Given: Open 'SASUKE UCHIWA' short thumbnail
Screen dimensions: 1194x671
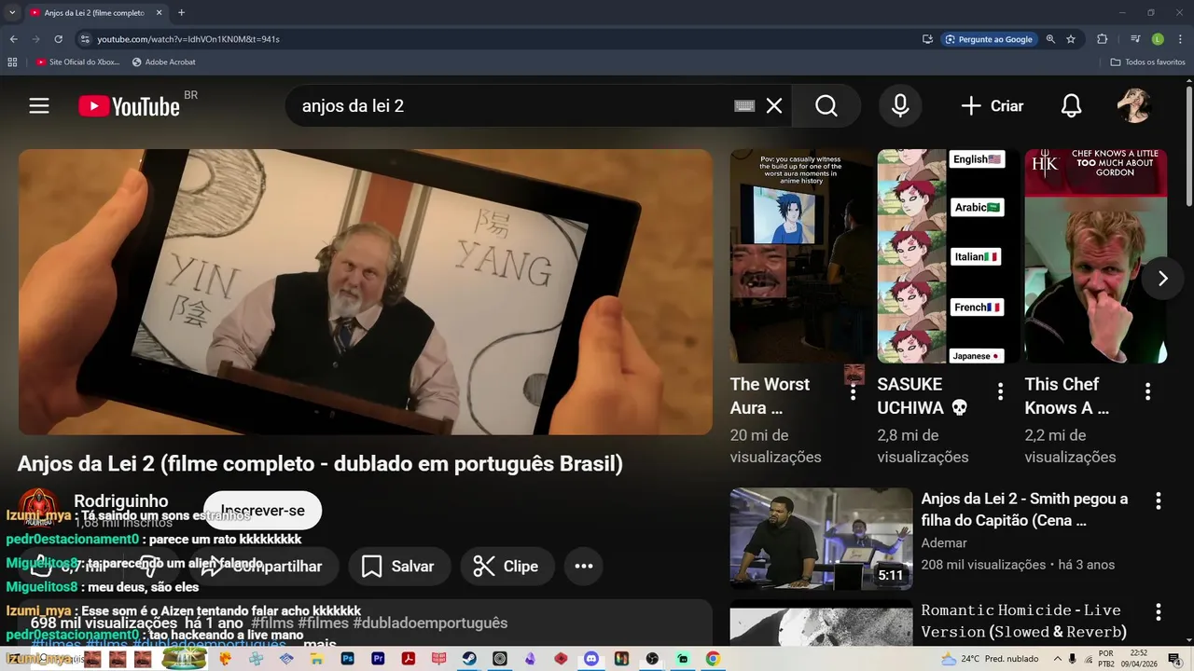Looking at the screenshot, I should coord(948,256).
